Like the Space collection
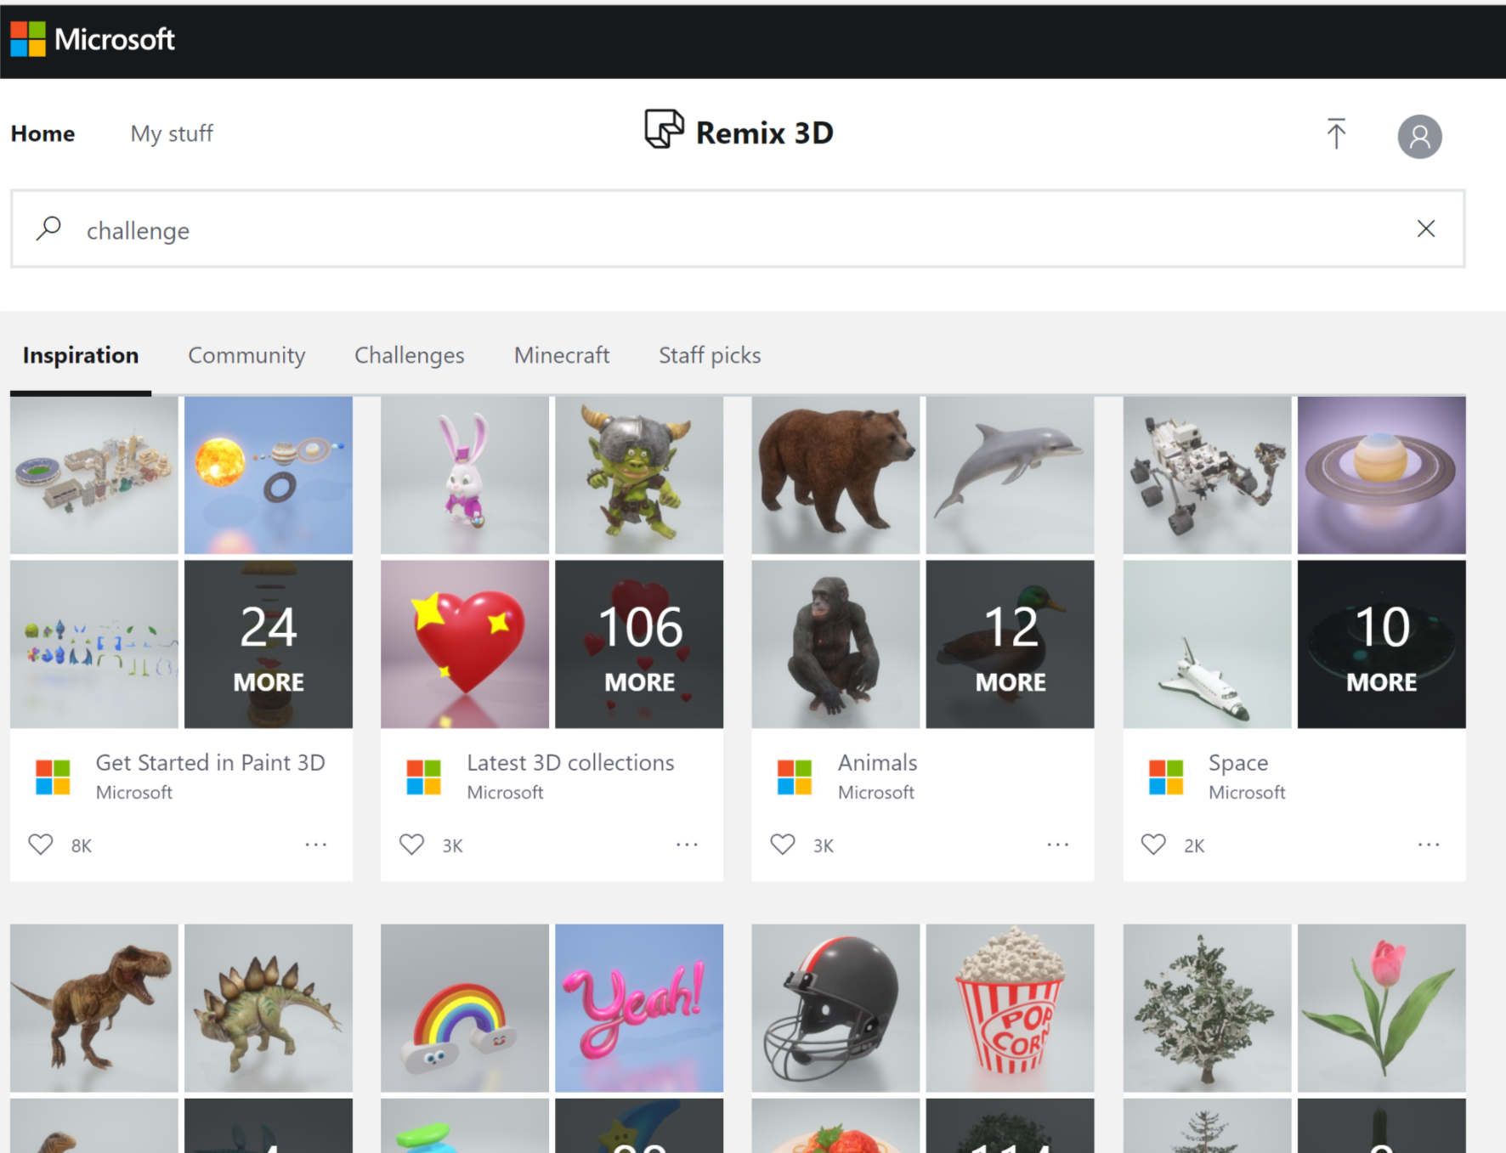 pos(1153,845)
